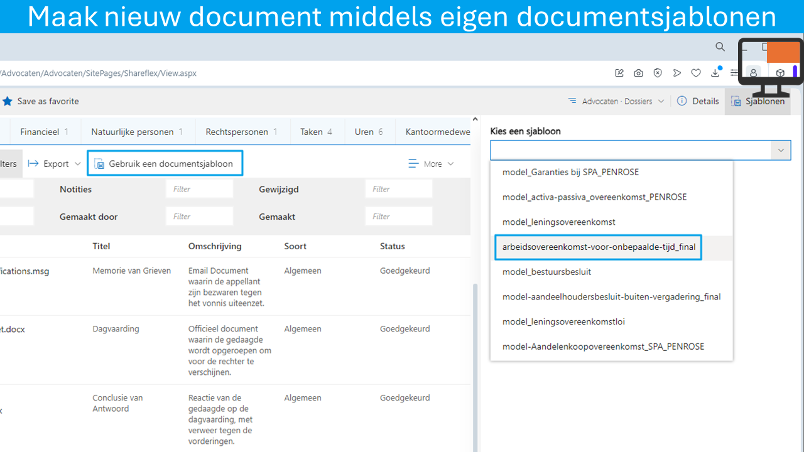Select model-Aandelenkoopovereenkomst_SPA_PENROSE template
The image size is (804, 452).
tap(611, 347)
